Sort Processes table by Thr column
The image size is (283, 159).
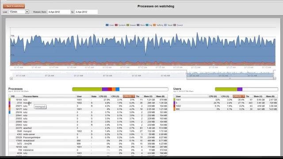click(139, 96)
